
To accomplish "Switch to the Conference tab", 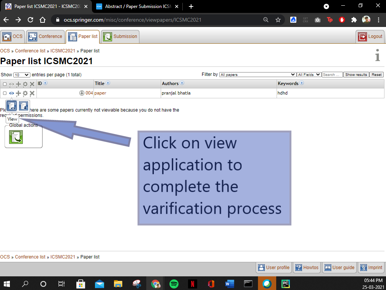I will pos(45,37).
